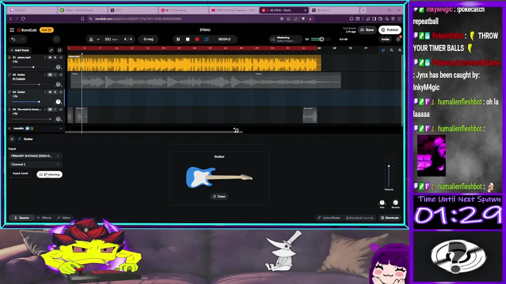506x284 pixels.
Task: Mute track 01 sybau.mp3
Action: click(49, 58)
